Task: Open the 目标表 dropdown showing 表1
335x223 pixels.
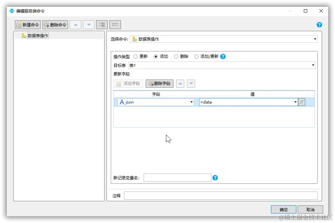Action: [x=222, y=65]
